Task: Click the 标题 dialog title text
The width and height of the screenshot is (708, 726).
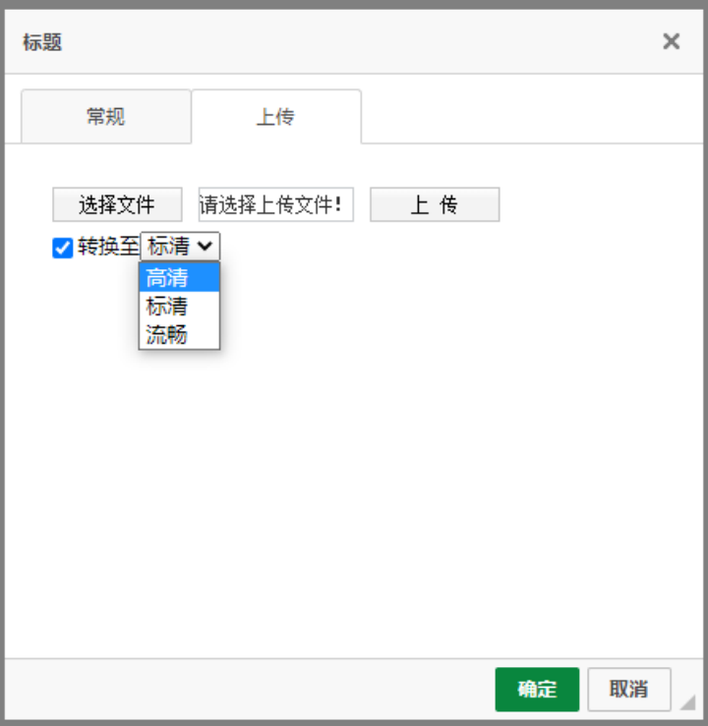Action: pos(42,42)
